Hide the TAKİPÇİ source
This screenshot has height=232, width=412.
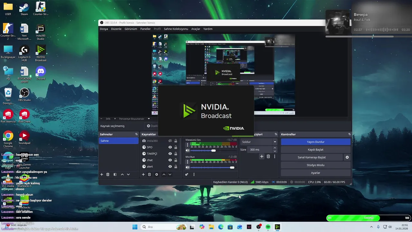pyautogui.click(x=170, y=154)
